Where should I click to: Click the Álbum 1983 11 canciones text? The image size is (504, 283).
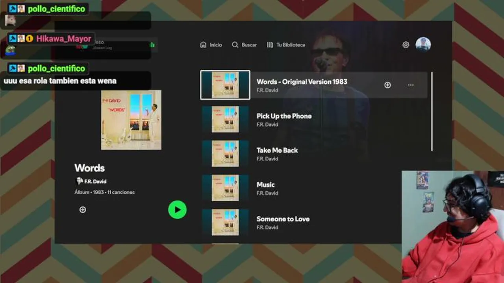(x=104, y=192)
